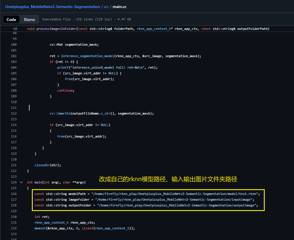The height and width of the screenshot is (240, 294).
Task: Click free call on line 106
Action: pyautogui.click(x=69, y=79)
